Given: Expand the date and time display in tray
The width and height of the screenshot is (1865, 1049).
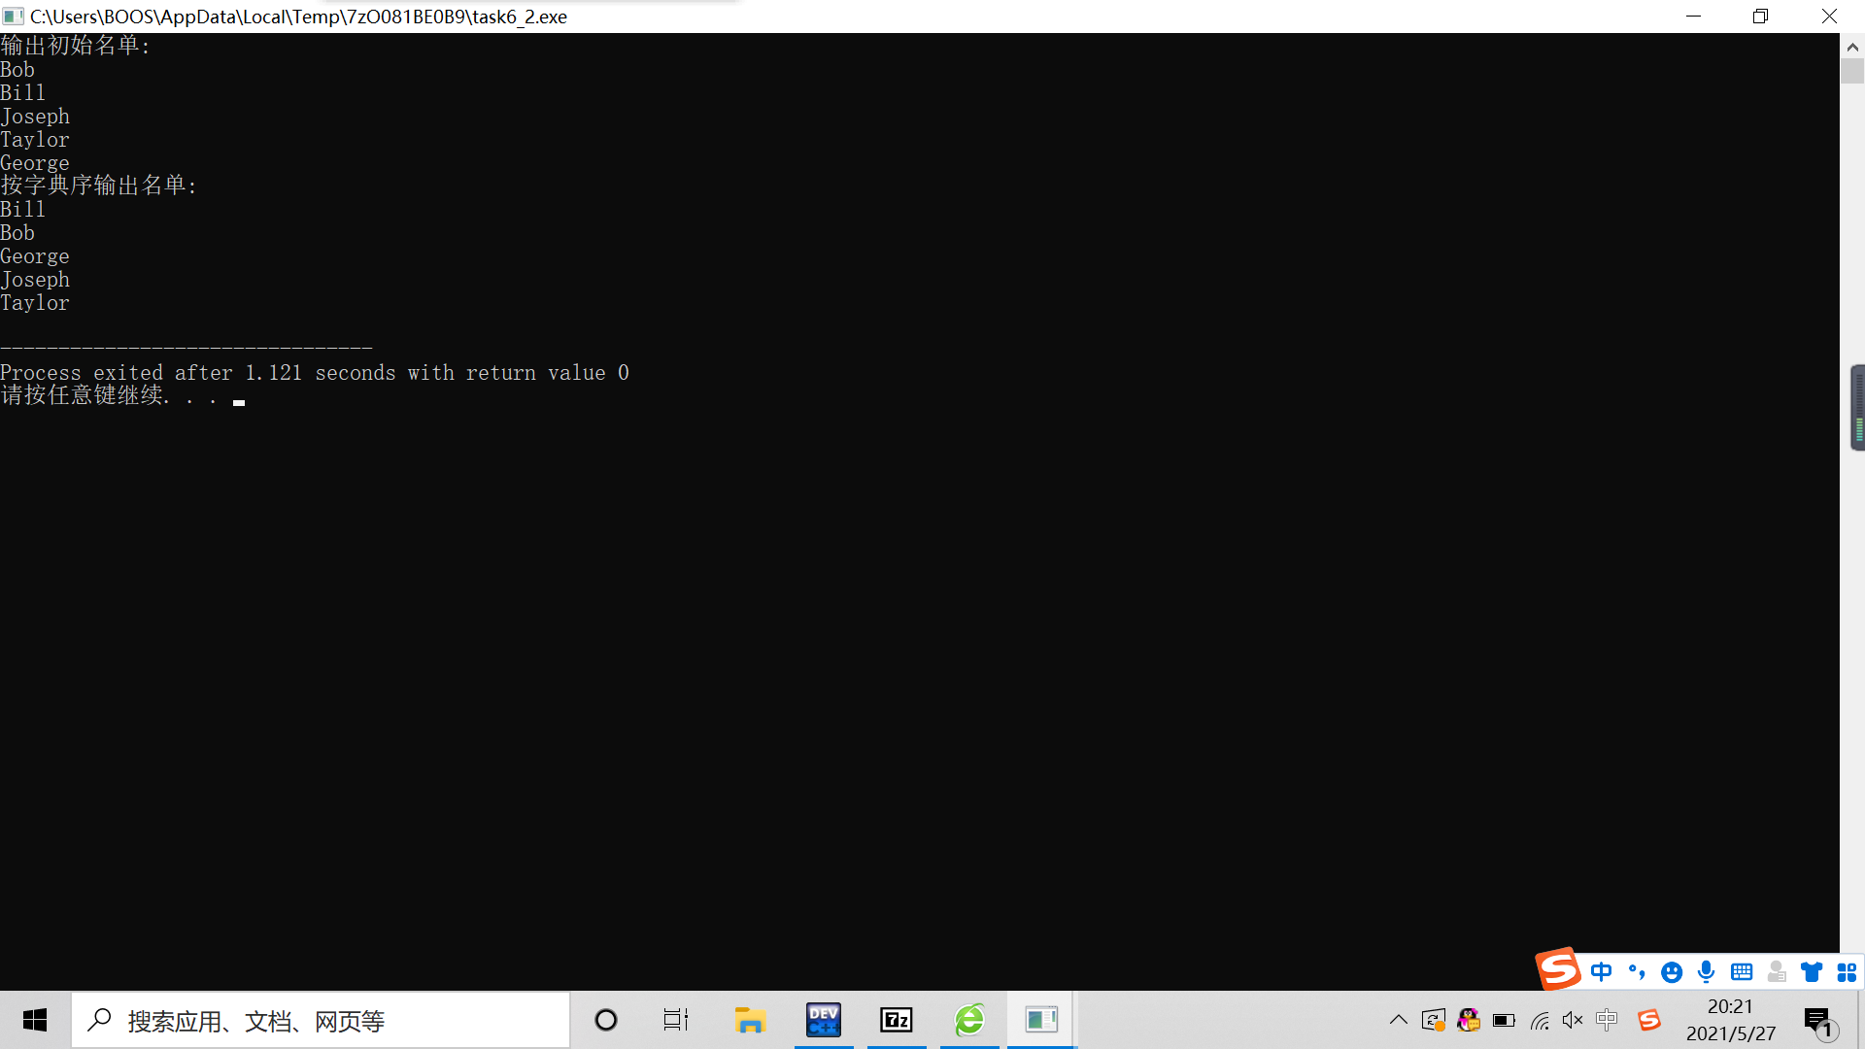Looking at the screenshot, I should click(1732, 1020).
